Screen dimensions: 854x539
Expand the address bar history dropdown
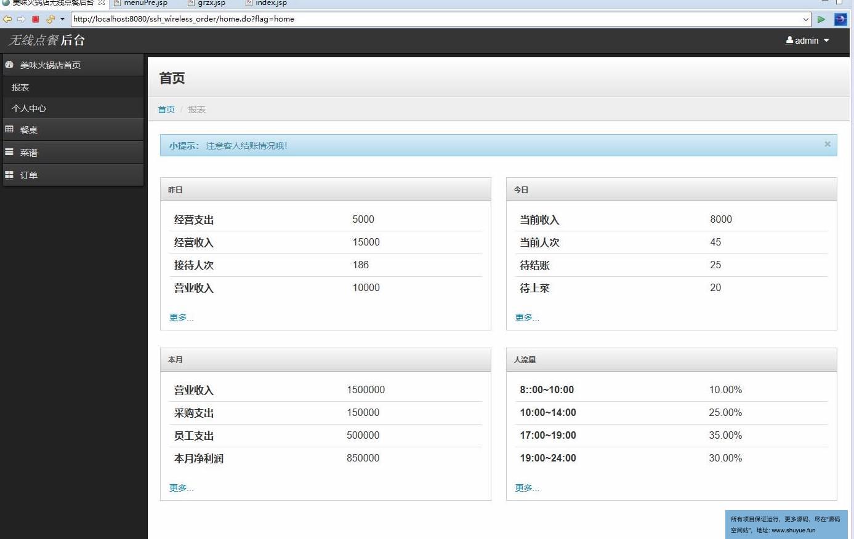point(805,19)
